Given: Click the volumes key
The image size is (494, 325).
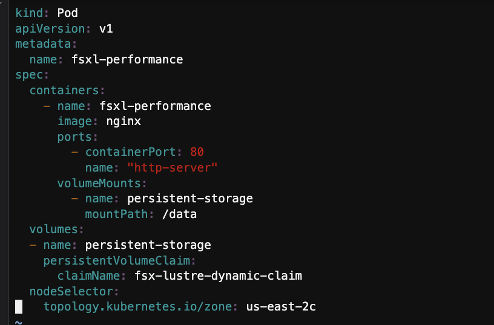Looking at the screenshot, I should [x=53, y=230].
